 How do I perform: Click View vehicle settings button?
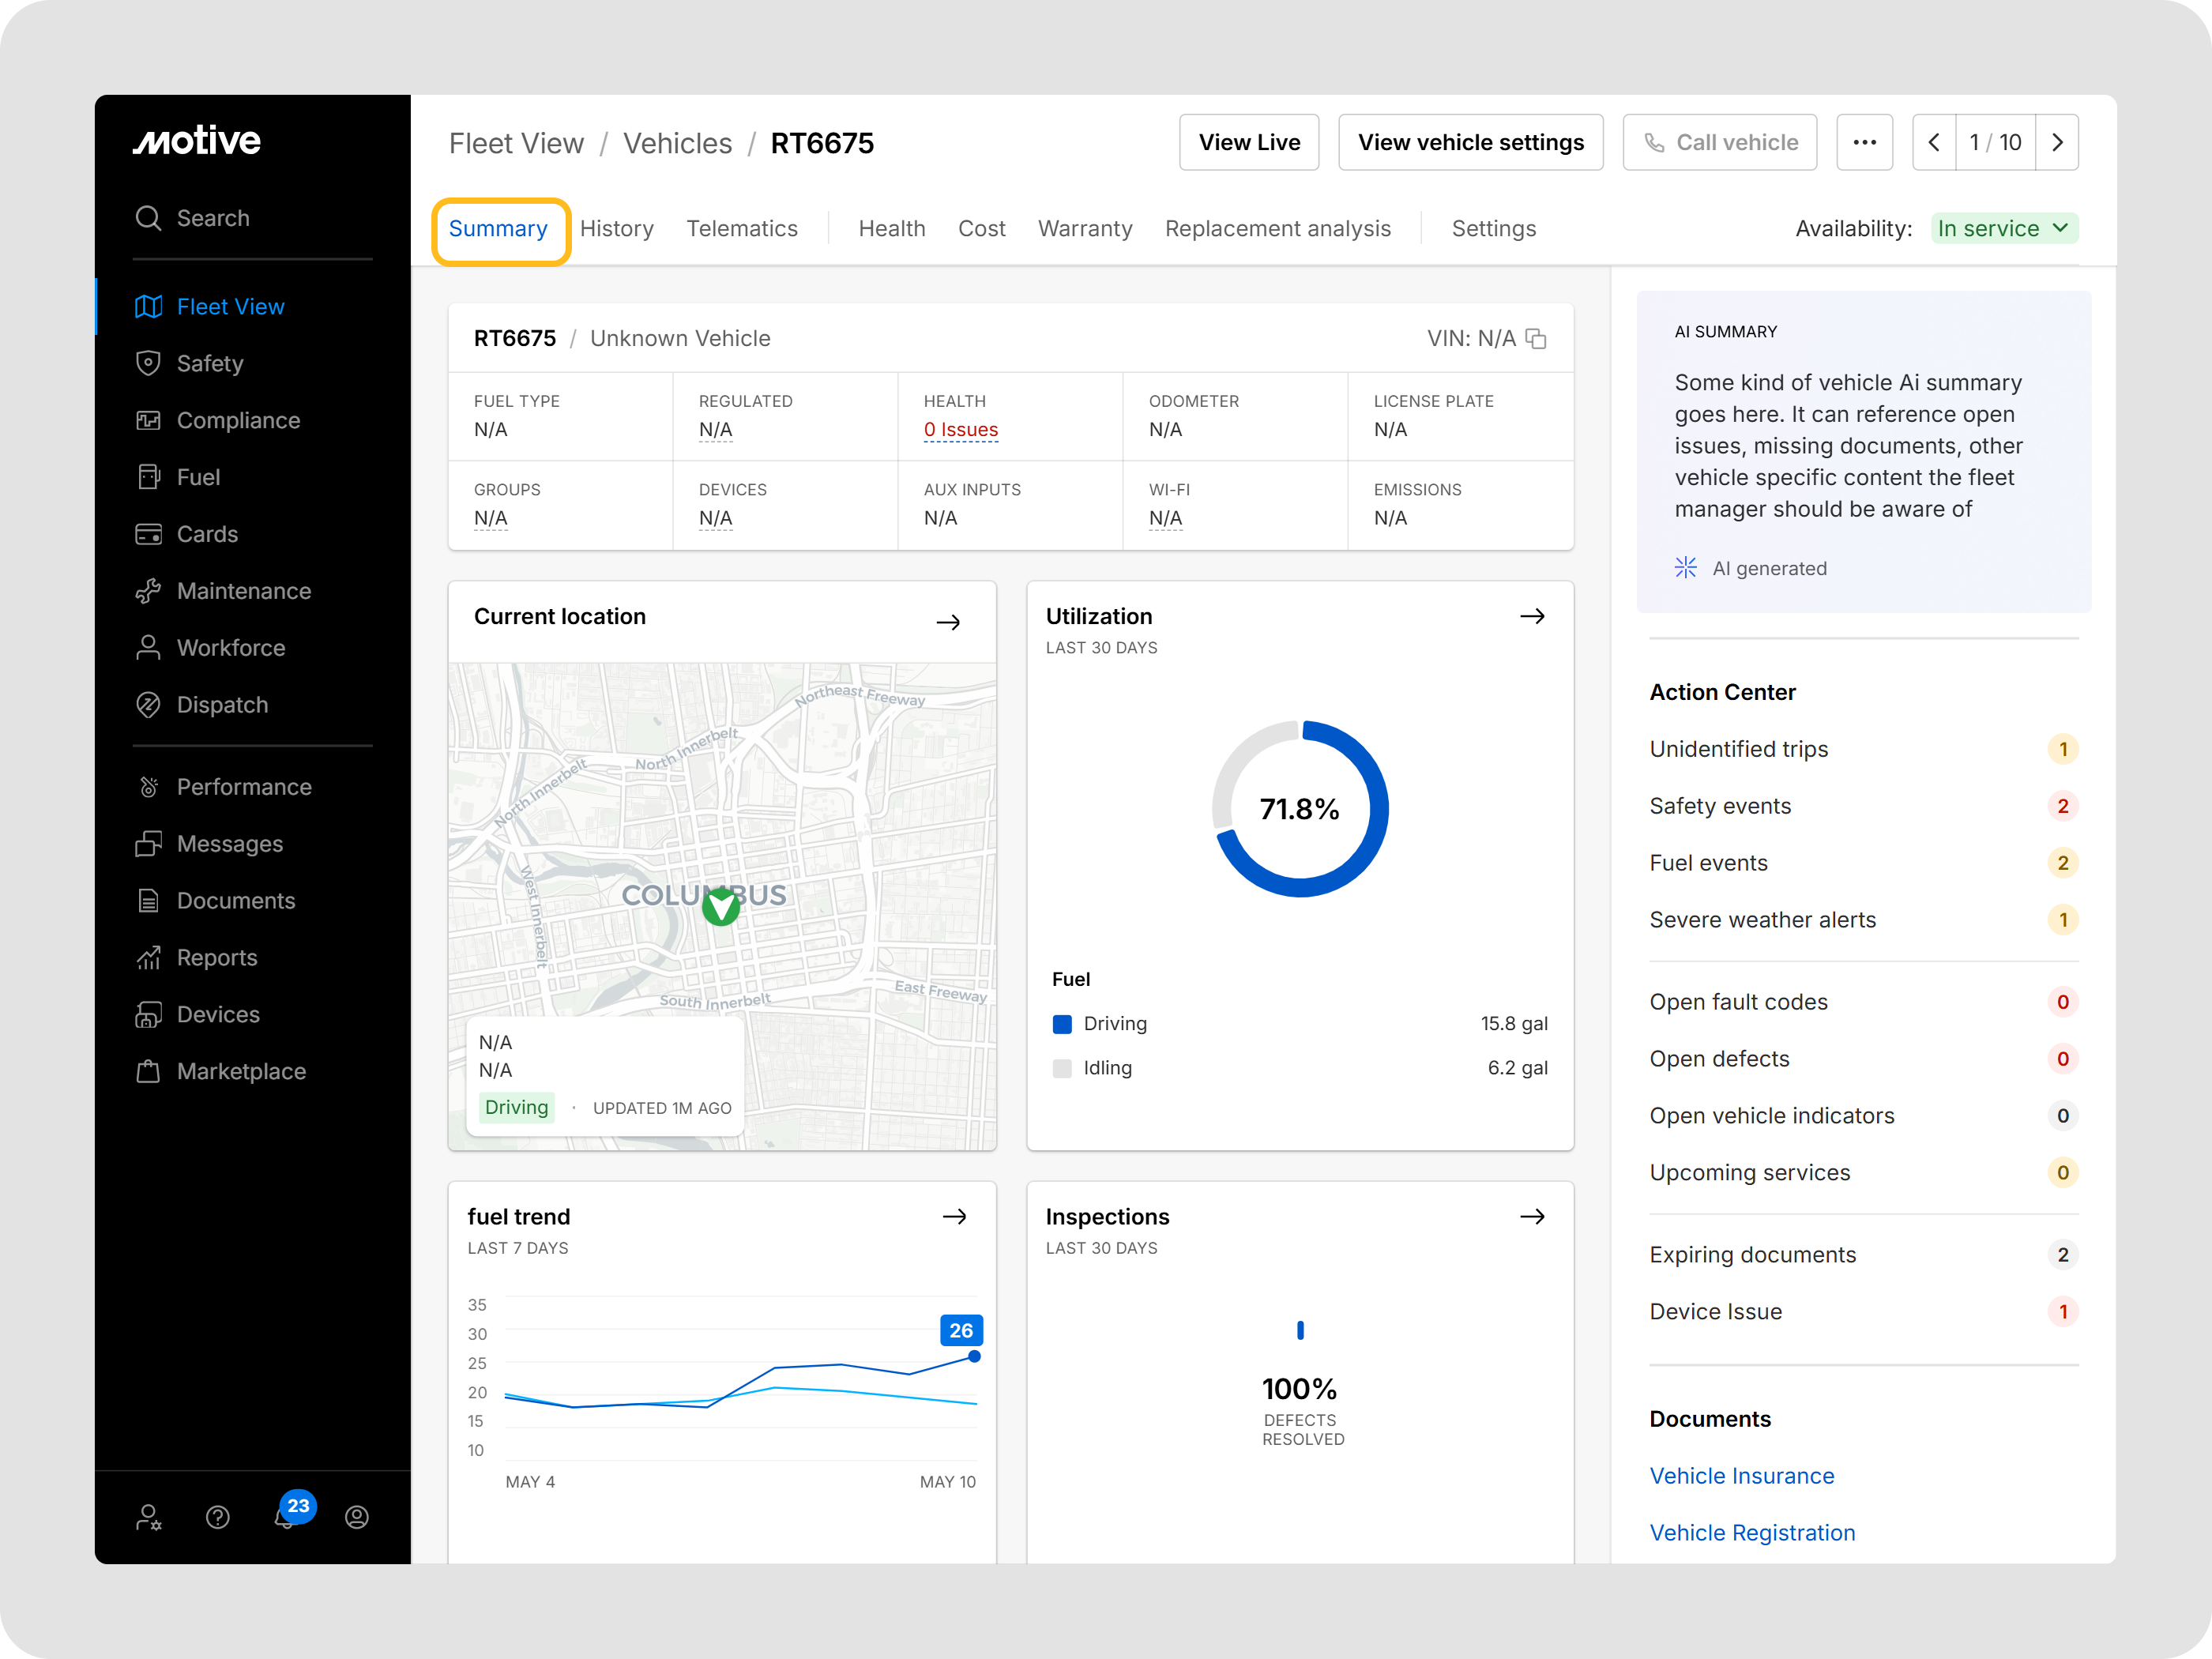1471,142
